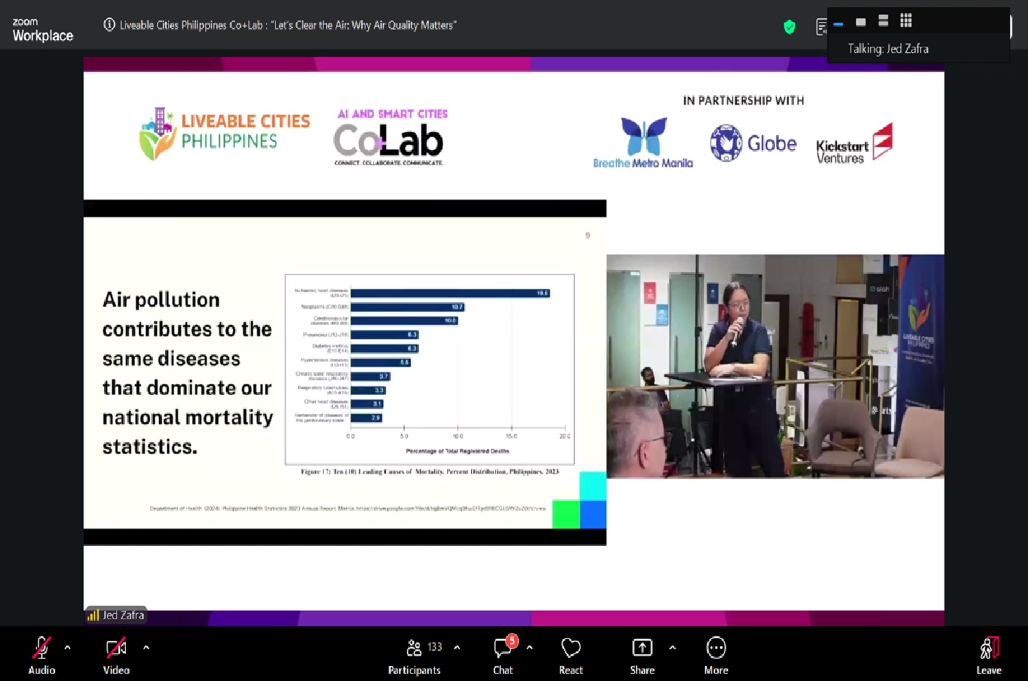The width and height of the screenshot is (1028, 681).
Task: Select the single speaker view layout
Action: point(861,22)
